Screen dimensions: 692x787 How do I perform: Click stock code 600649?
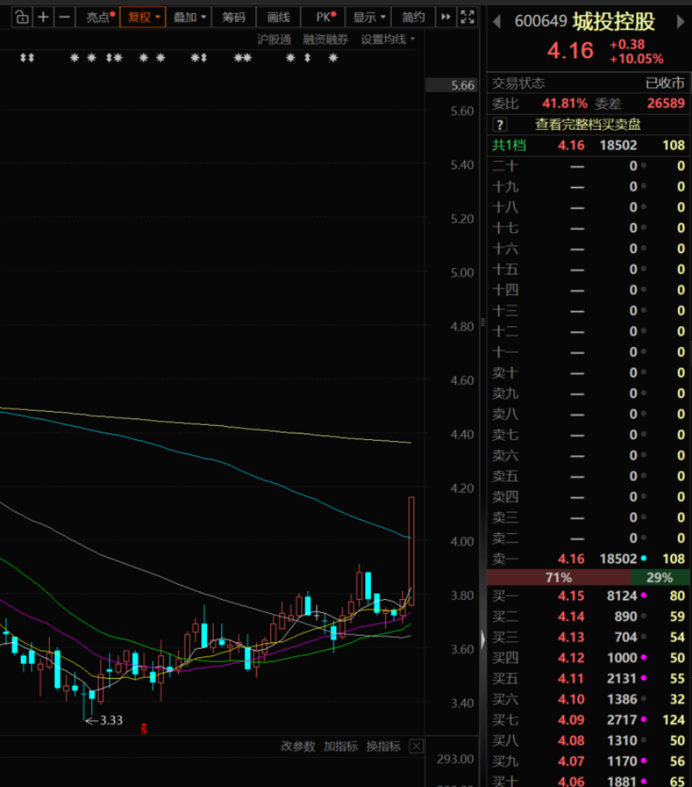[541, 22]
